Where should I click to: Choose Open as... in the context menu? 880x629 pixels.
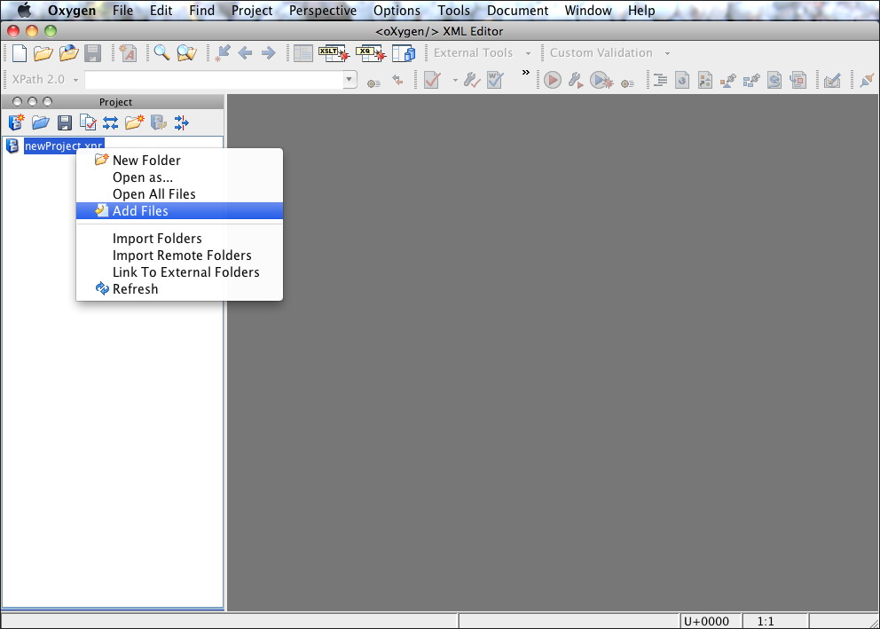179,177
